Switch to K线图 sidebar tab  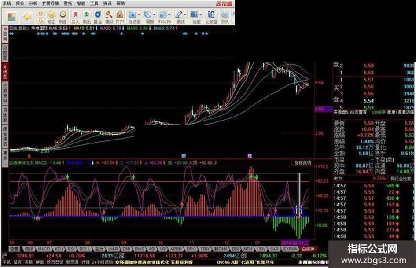pos(5,72)
